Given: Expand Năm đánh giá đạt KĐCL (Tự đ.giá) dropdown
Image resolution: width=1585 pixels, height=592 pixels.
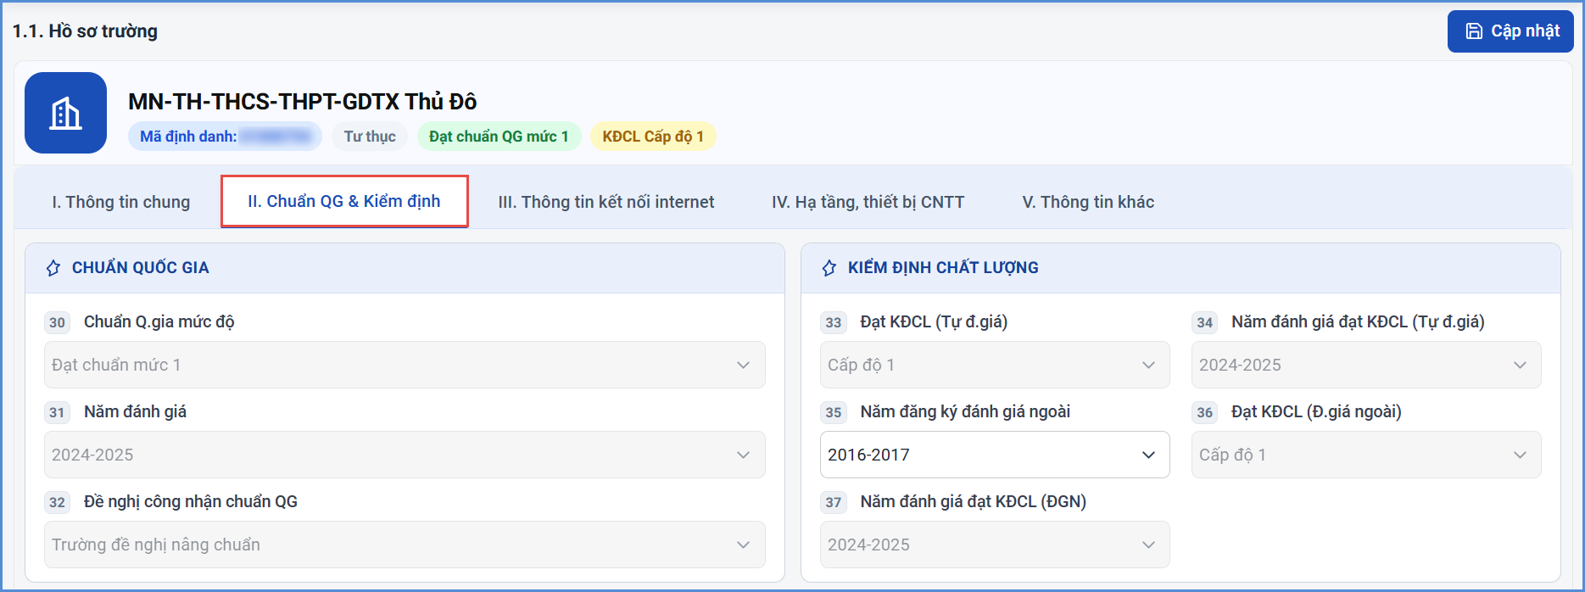Looking at the screenshot, I should click(1366, 365).
